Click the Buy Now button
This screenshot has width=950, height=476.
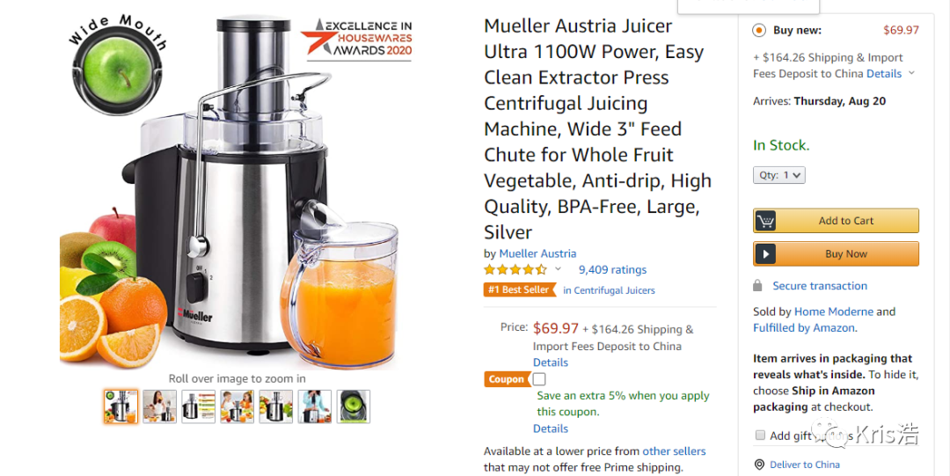point(837,254)
